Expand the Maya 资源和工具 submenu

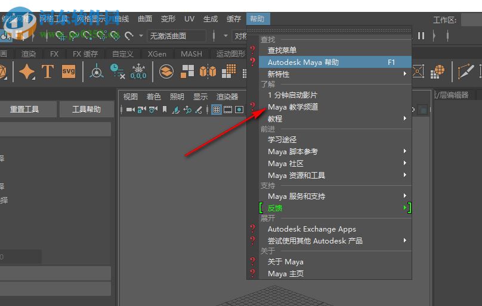point(335,175)
